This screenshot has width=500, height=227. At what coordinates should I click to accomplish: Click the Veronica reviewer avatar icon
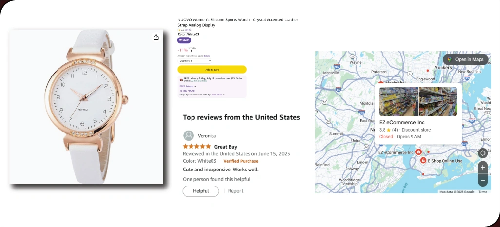189,135
